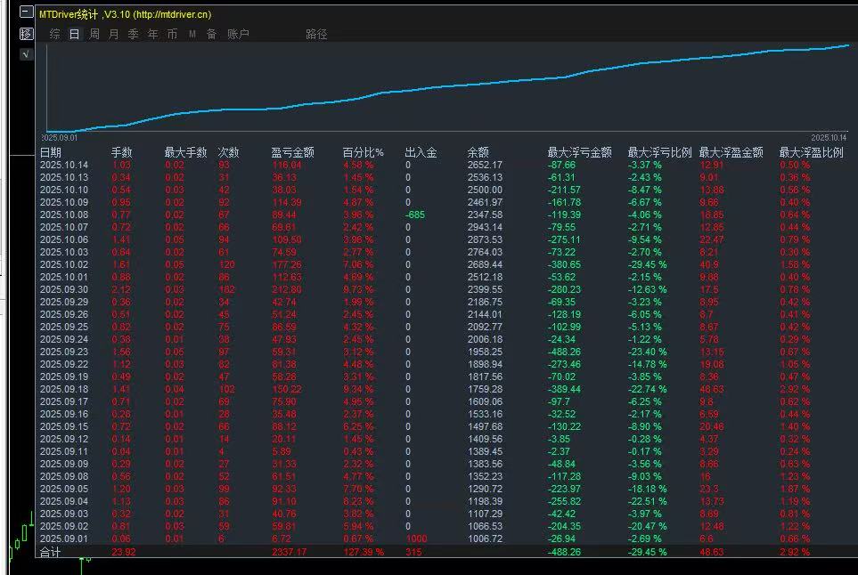Click the 最大浮亏金额 column header
Image resolution: width=858 pixels, height=575 pixels.
(x=579, y=152)
